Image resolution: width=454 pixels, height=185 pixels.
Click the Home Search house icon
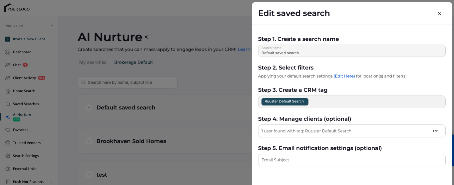point(8,91)
